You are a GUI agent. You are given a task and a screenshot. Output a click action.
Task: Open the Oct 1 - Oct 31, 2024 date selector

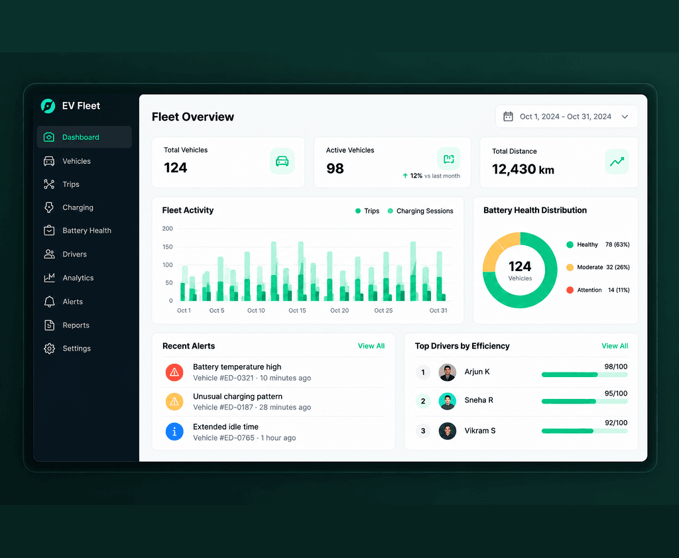(566, 117)
